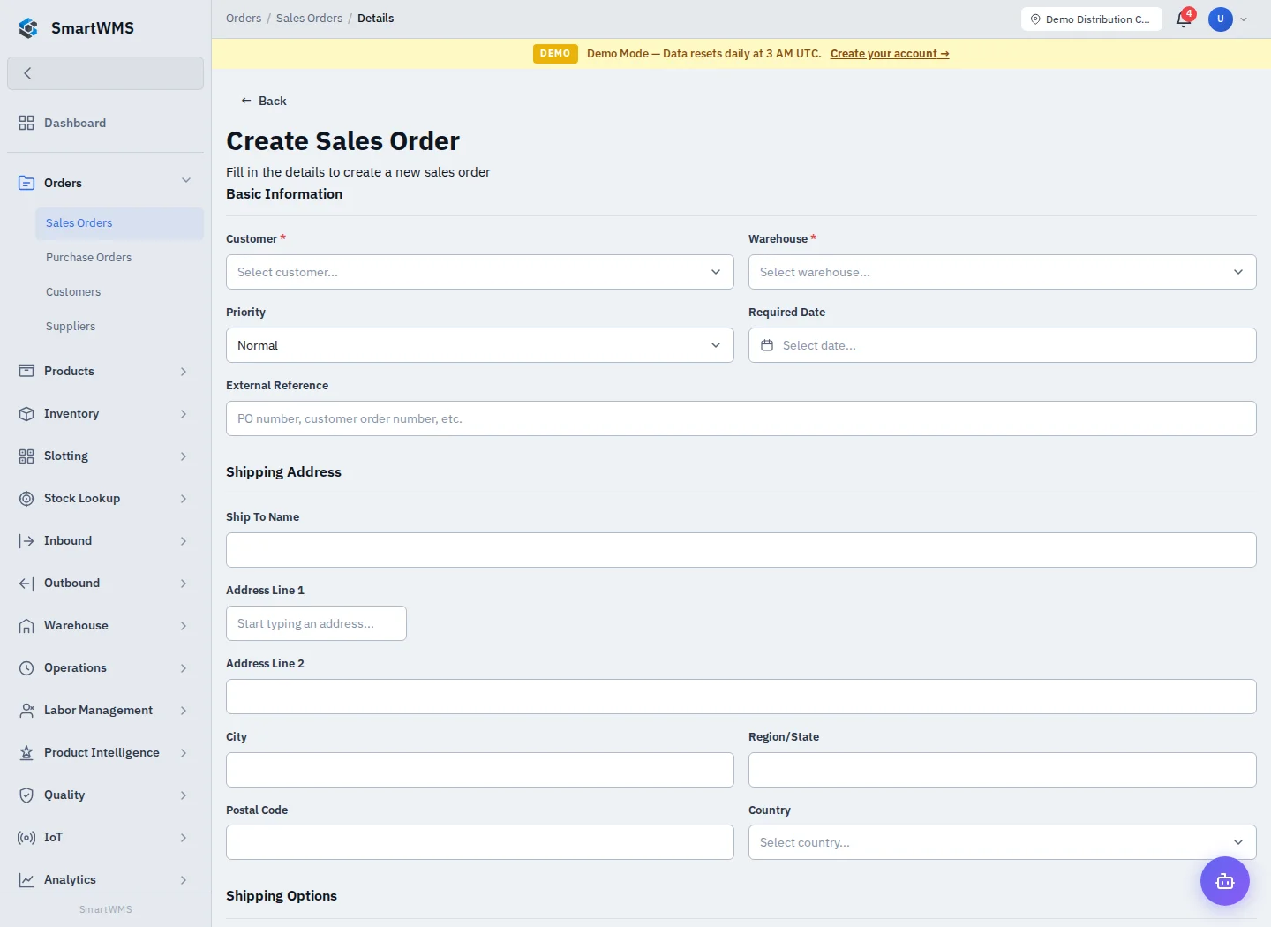Open the user avatar menu

1221,19
